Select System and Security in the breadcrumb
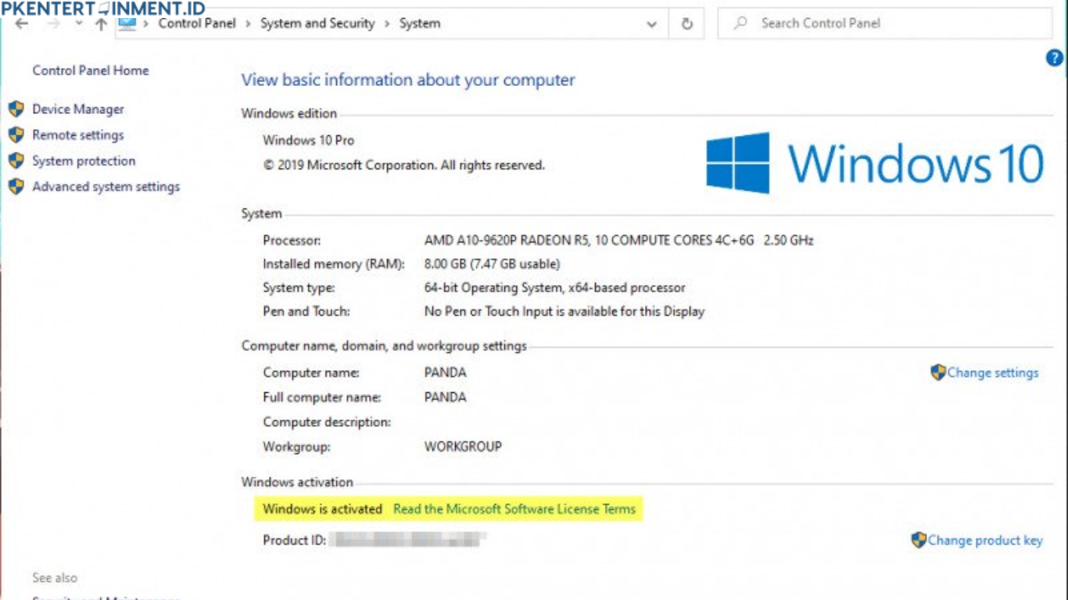The image size is (1068, 600). click(x=317, y=23)
